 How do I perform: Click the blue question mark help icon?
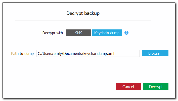coord(126,33)
